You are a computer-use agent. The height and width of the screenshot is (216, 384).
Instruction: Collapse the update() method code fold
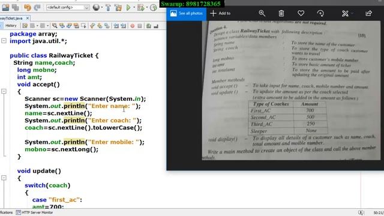(4, 178)
